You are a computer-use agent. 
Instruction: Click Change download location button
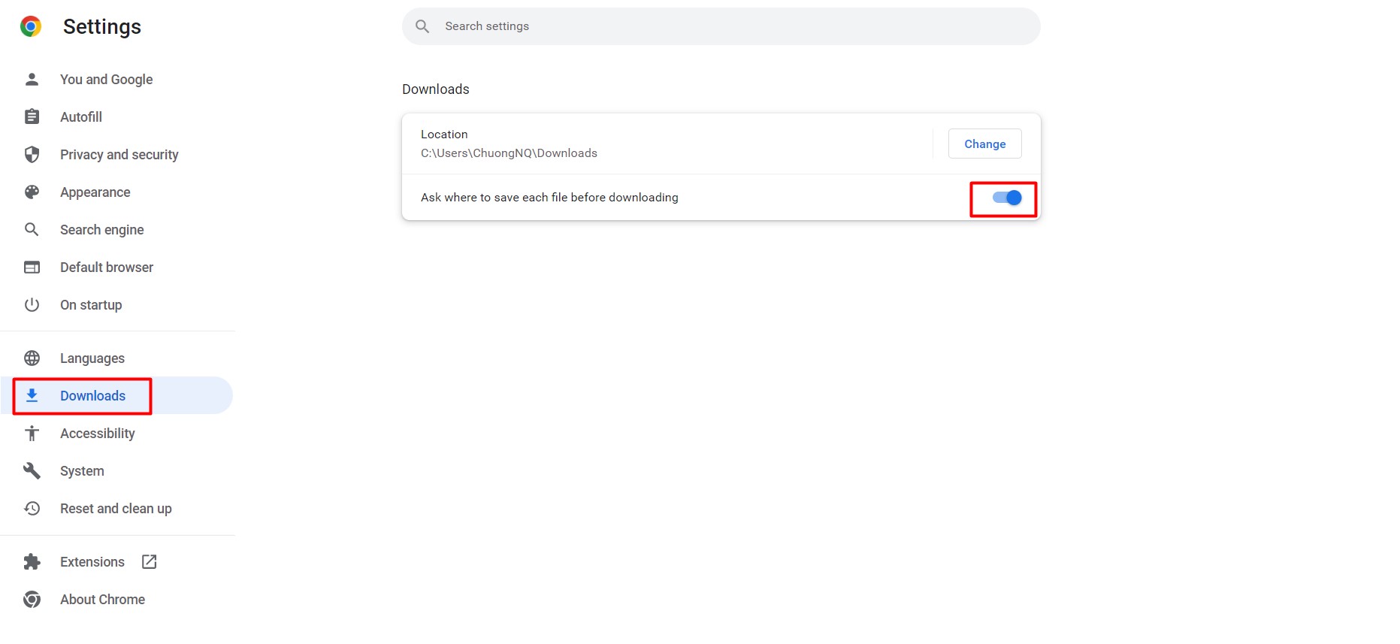984,144
